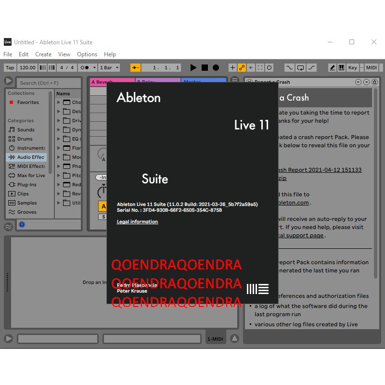385x385 pixels.
Task: Click the tempo nudge down bars icon
Action: click(42, 67)
